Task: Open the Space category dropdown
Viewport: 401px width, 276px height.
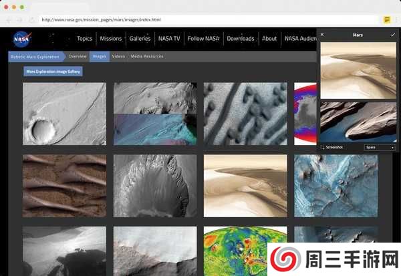Action: pyautogui.click(x=380, y=147)
